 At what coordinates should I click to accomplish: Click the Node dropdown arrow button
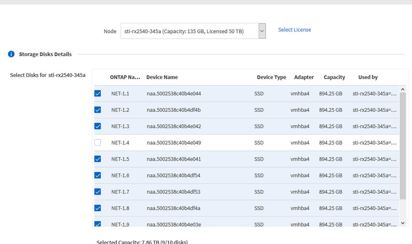262,31
